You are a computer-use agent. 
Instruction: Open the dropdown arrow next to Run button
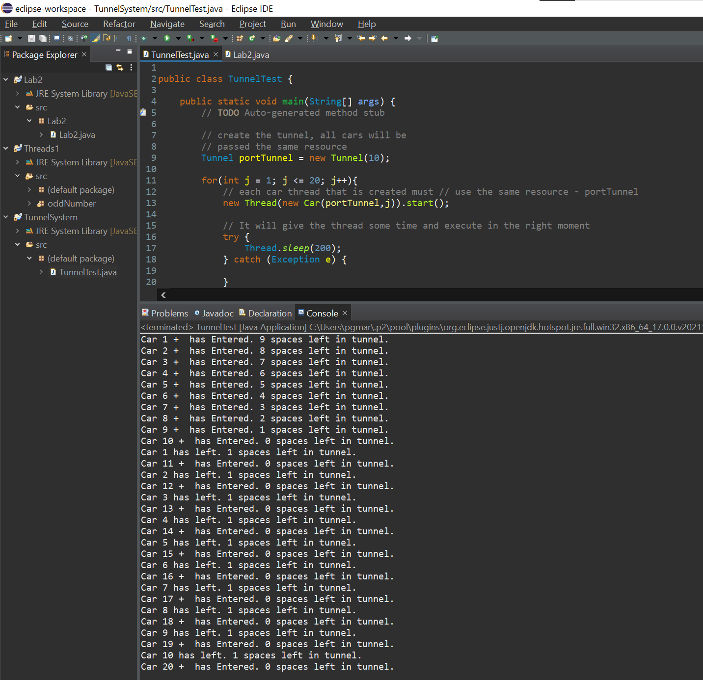point(178,38)
